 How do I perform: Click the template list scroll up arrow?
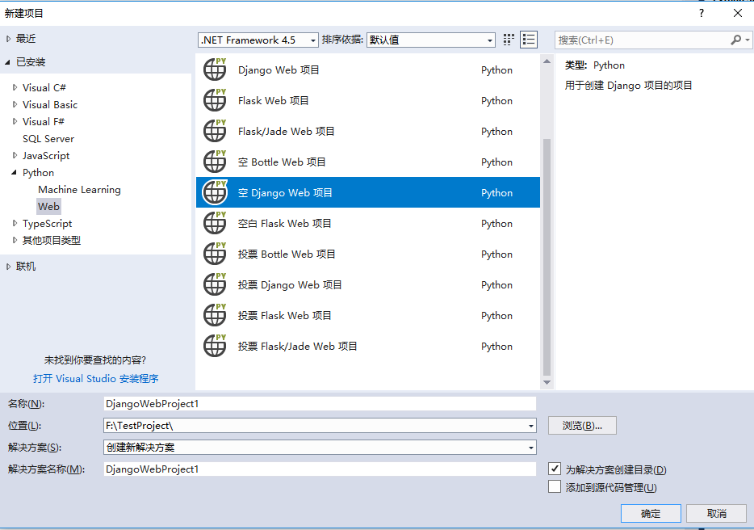coord(547,61)
